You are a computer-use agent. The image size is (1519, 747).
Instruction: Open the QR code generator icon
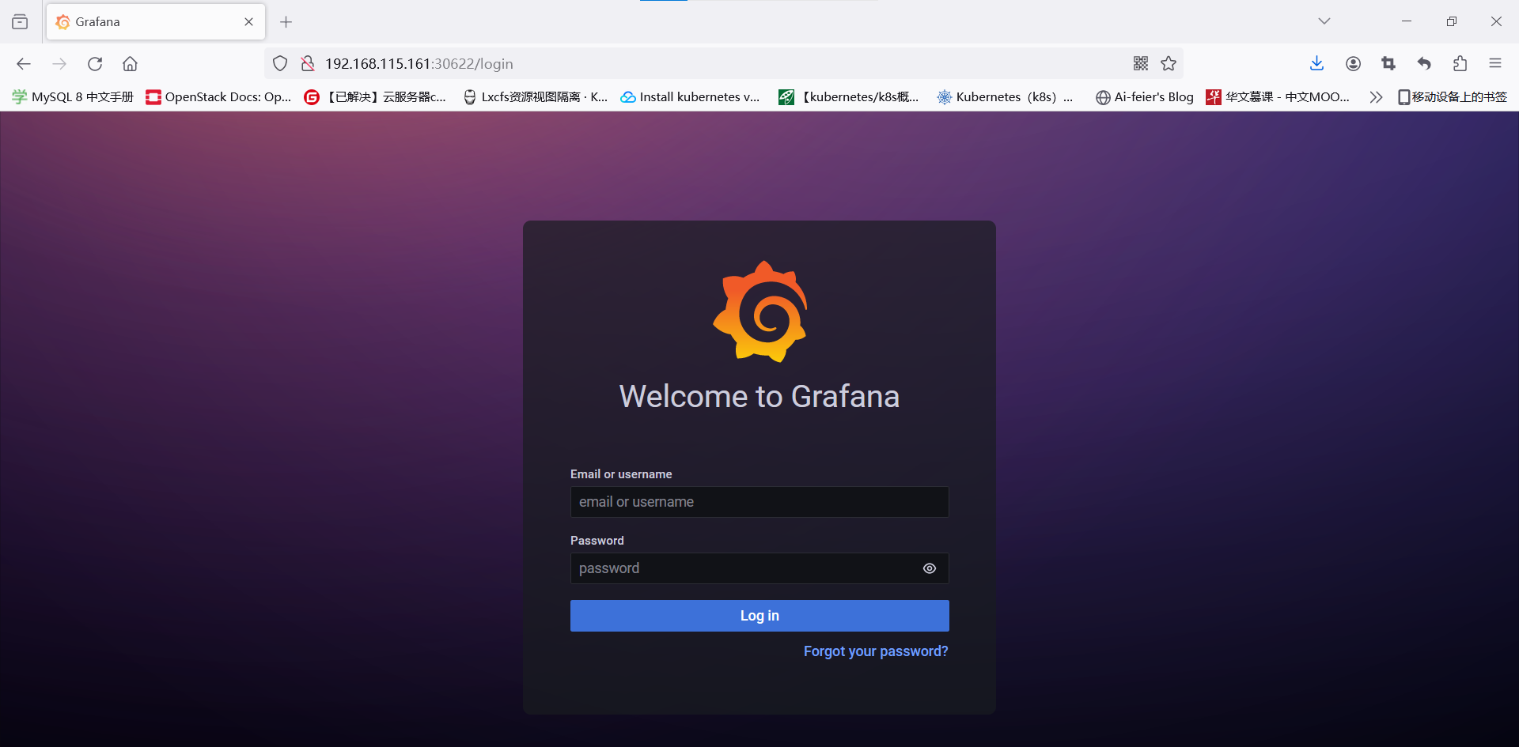click(x=1141, y=64)
